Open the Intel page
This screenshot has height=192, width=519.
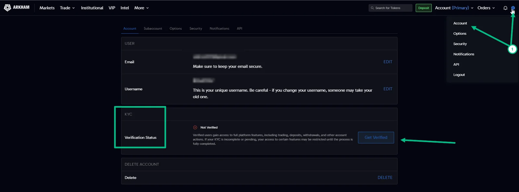point(125,8)
